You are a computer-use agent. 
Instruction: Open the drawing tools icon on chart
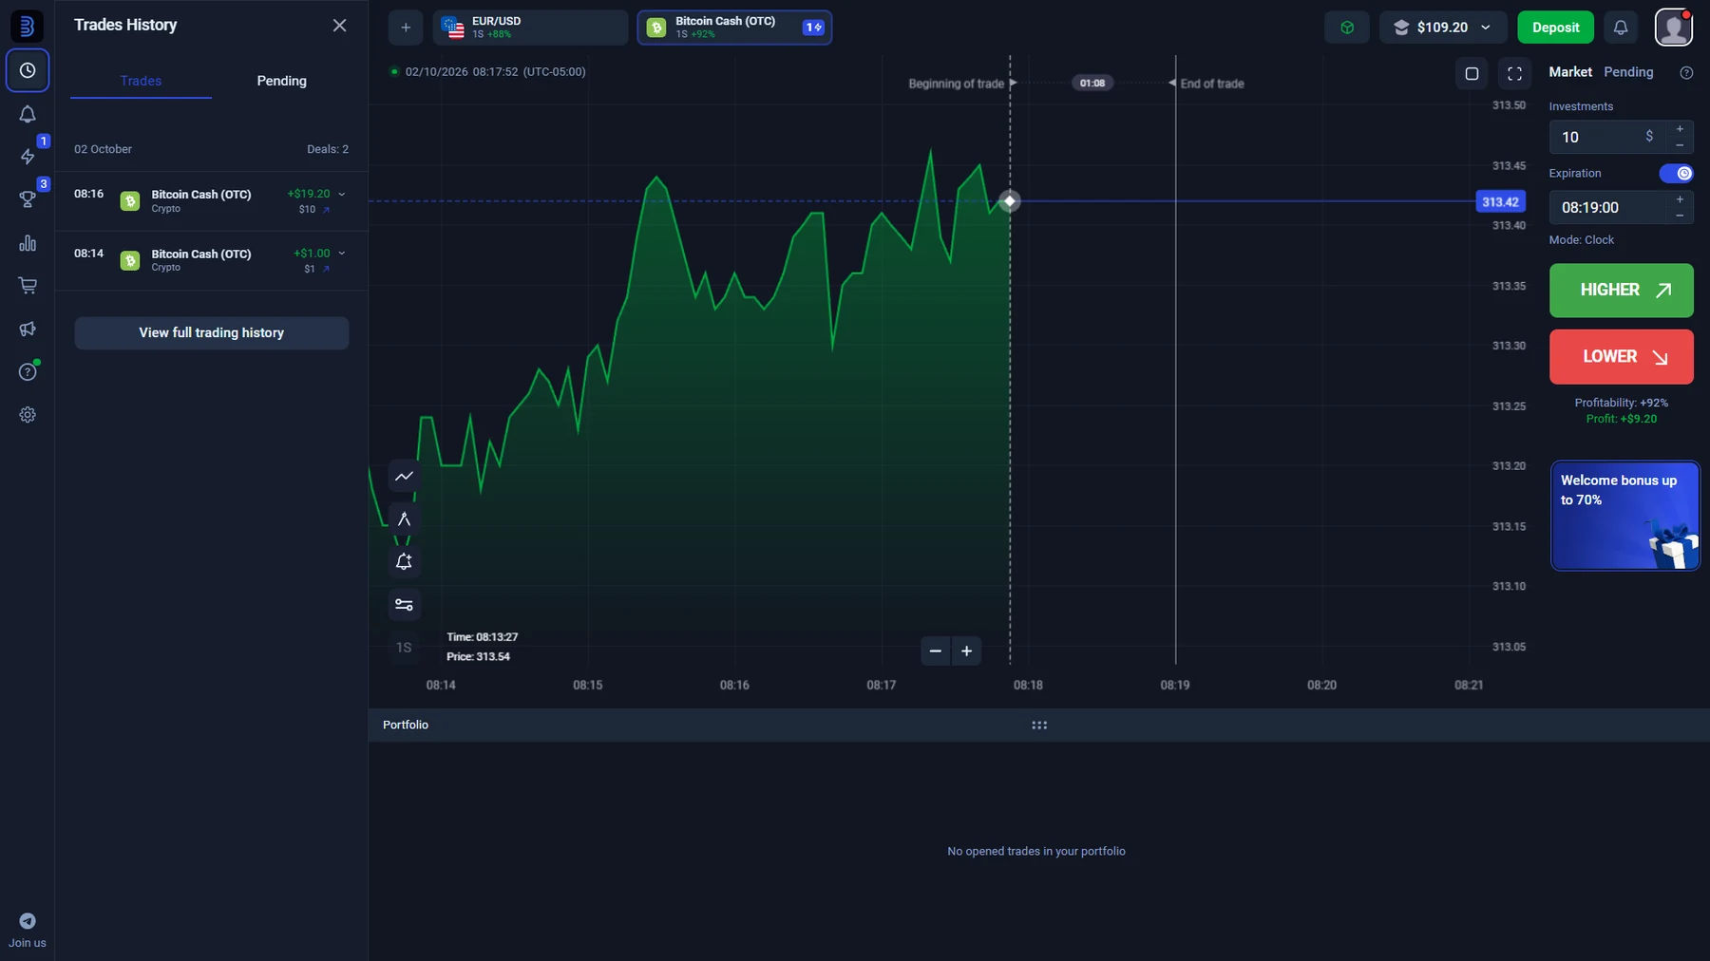click(x=404, y=518)
